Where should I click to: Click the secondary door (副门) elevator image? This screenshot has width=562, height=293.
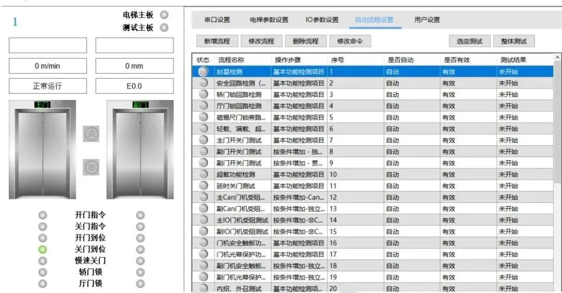140,150
